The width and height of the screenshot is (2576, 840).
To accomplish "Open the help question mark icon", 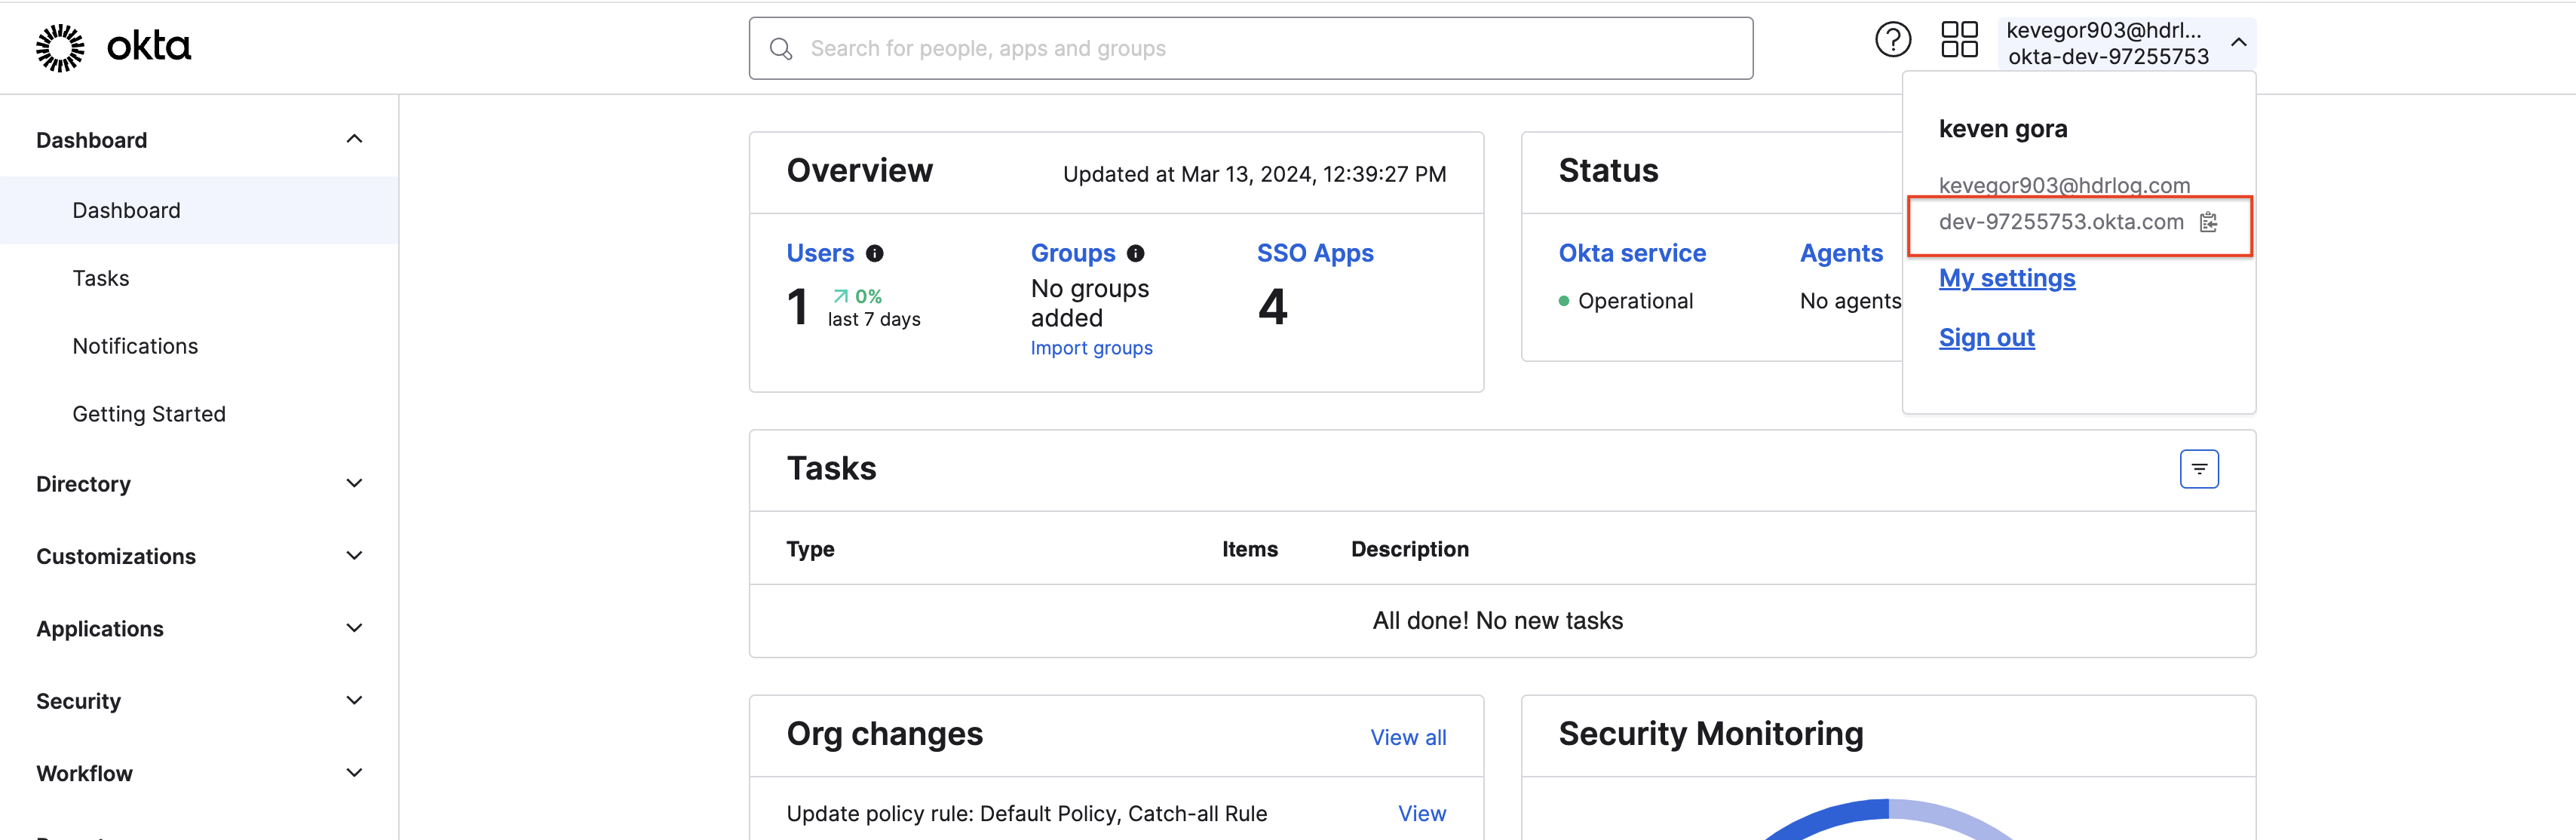I will pyautogui.click(x=1892, y=41).
